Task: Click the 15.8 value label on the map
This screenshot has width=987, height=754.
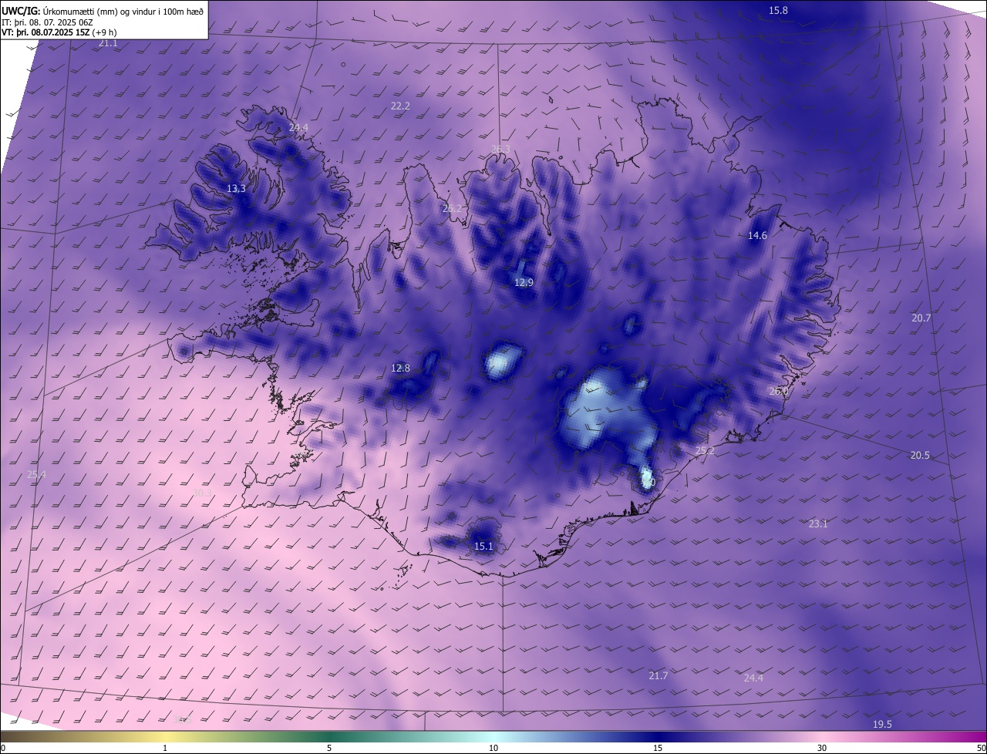Action: [x=779, y=10]
